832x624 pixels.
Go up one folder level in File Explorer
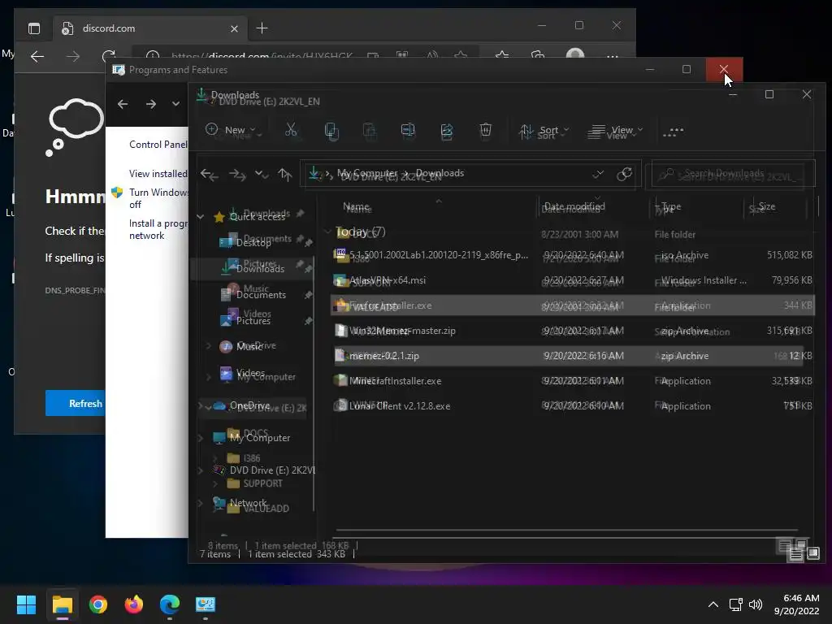coord(285,174)
